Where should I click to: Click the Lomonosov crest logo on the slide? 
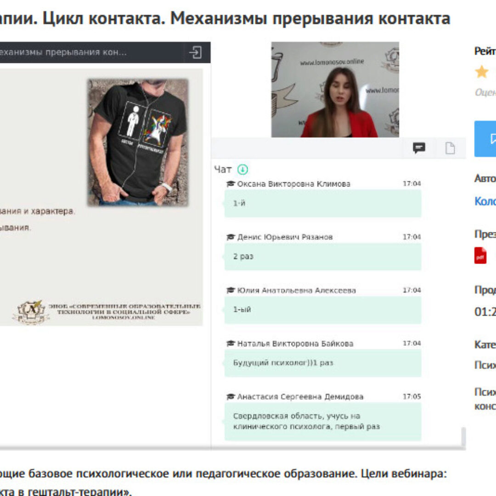31,312
